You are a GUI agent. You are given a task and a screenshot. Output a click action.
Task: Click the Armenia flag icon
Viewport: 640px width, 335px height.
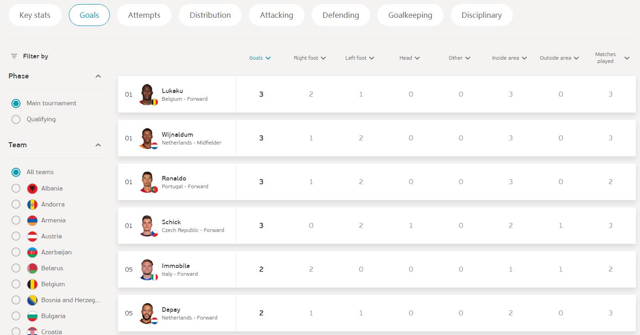[x=32, y=220]
